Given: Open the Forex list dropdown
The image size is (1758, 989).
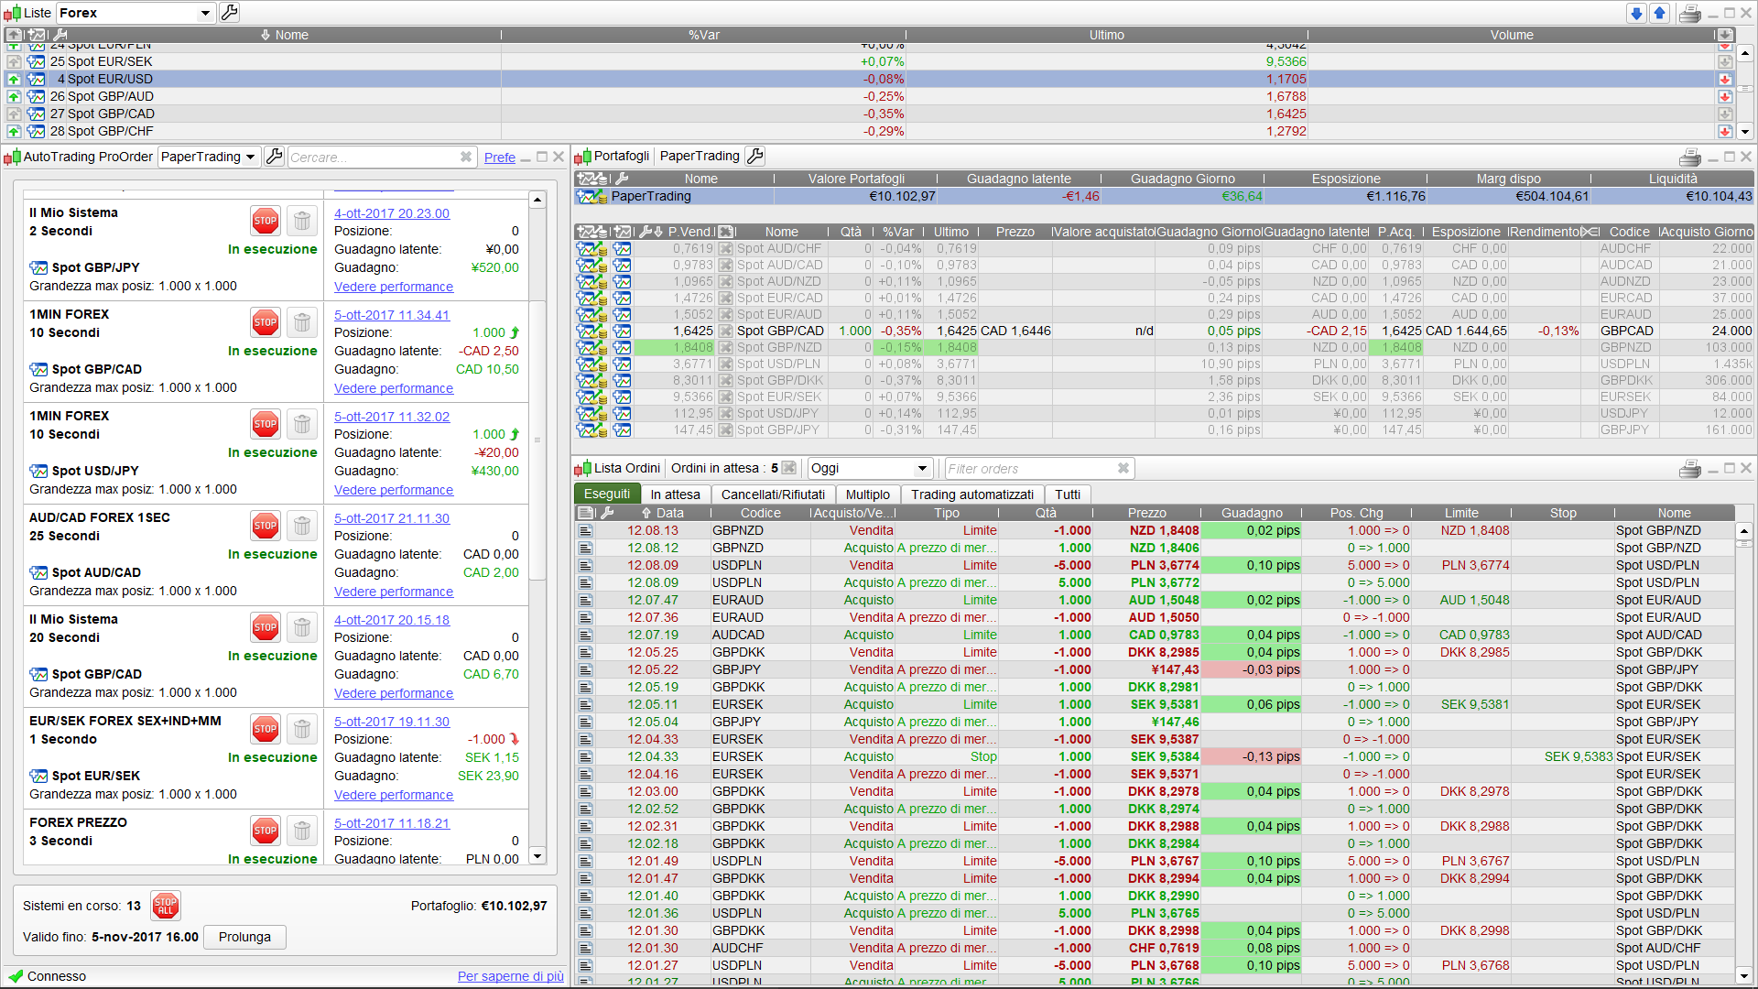Looking at the screenshot, I should point(205,13).
